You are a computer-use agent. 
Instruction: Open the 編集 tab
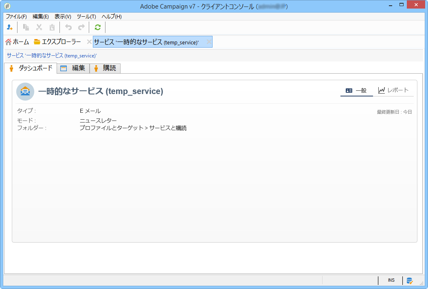click(x=73, y=68)
